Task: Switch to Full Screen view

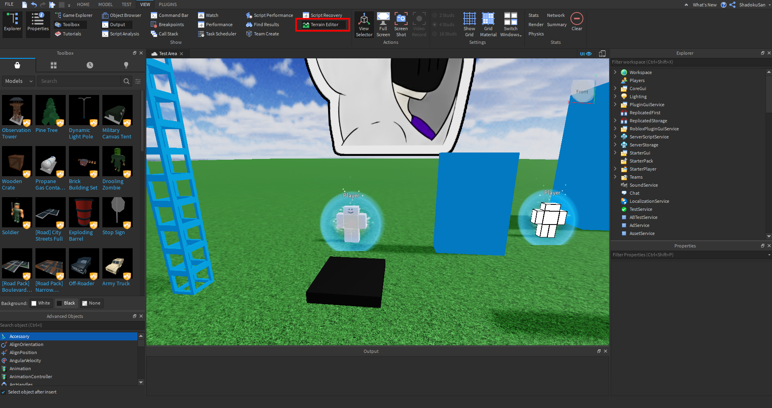Action: click(383, 19)
